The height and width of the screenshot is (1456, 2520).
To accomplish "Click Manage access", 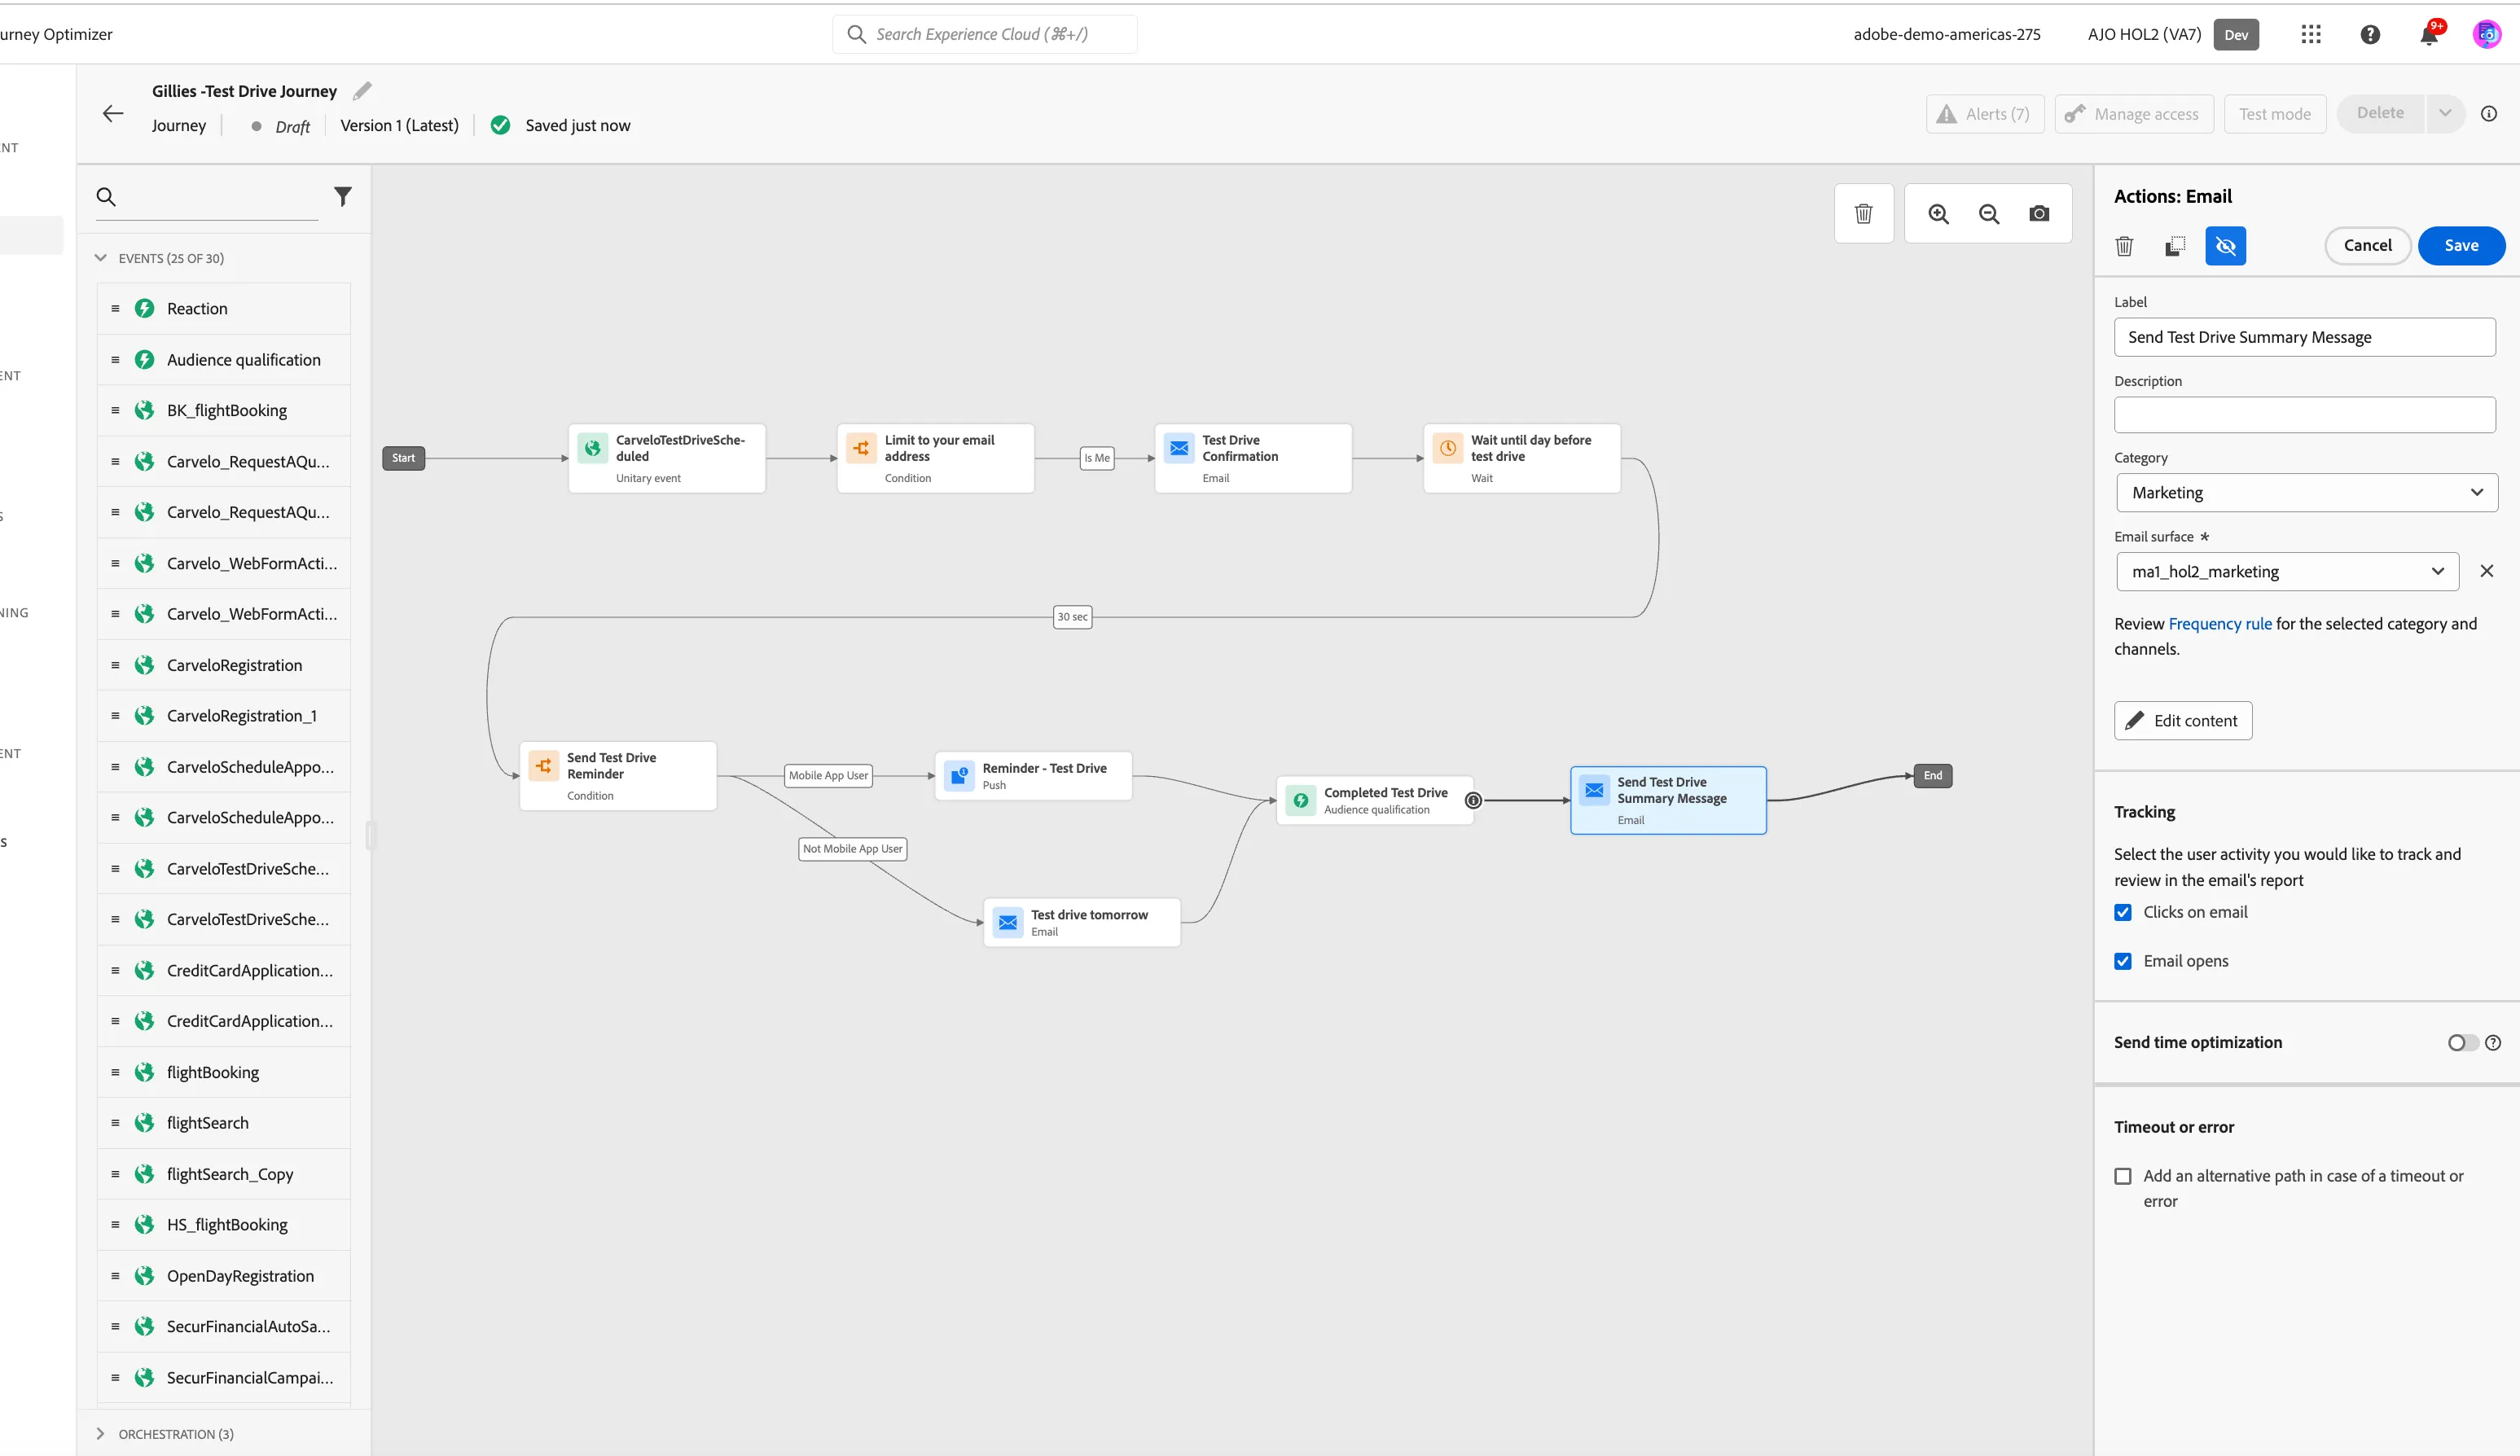I will click(x=2133, y=114).
